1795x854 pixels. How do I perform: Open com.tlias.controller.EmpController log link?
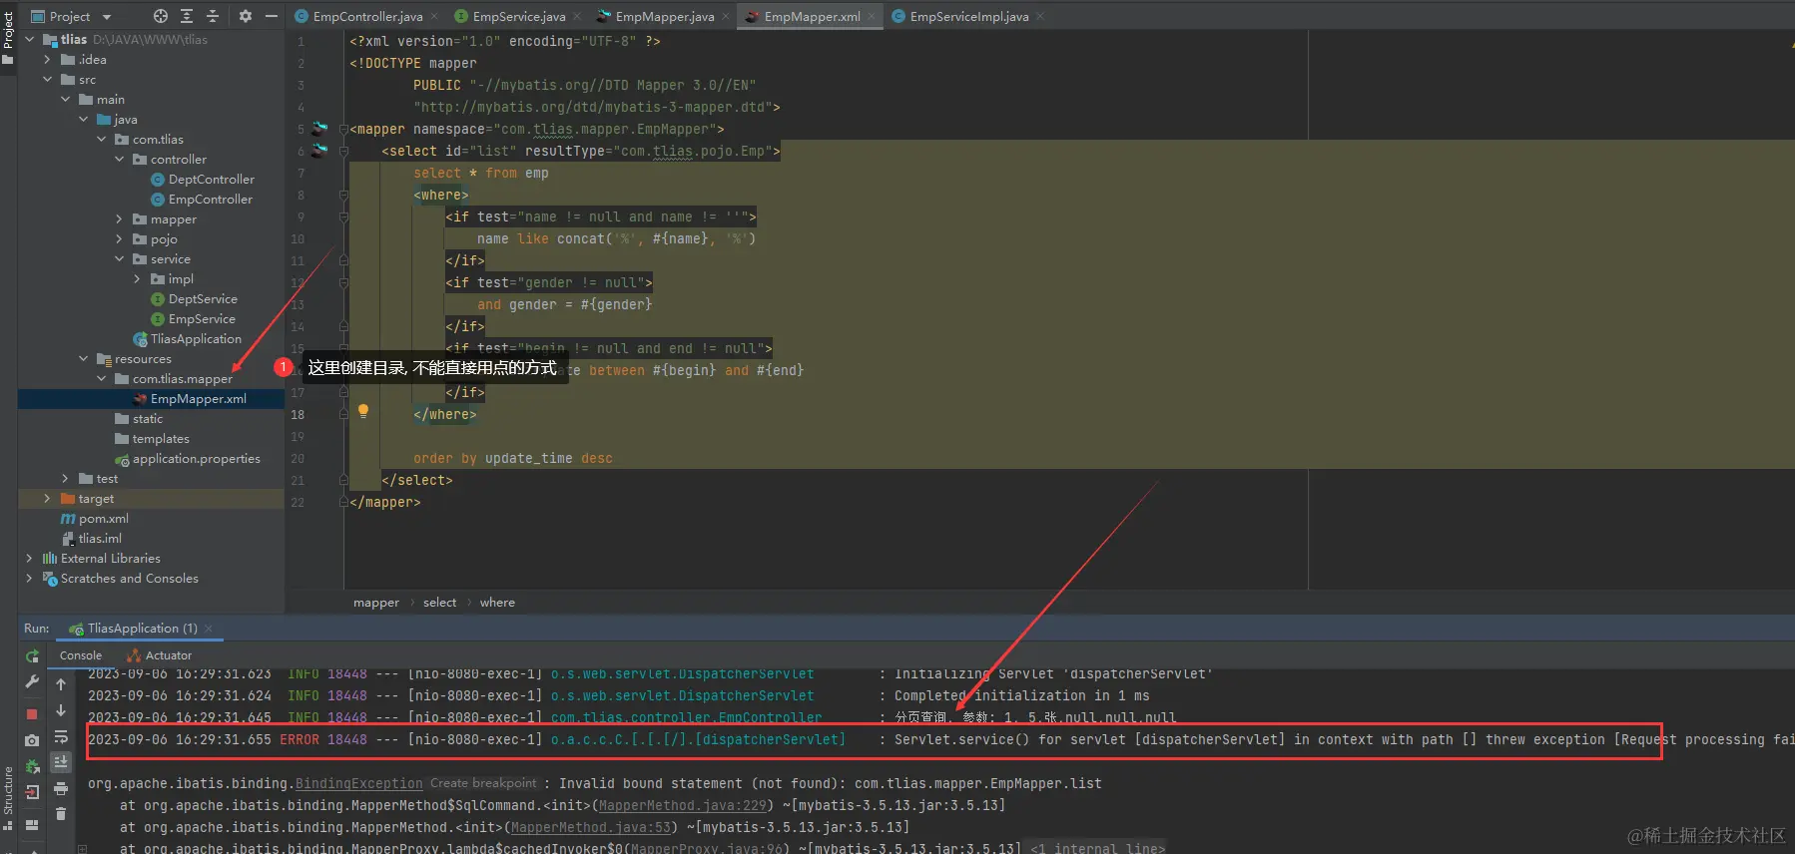coord(687,718)
